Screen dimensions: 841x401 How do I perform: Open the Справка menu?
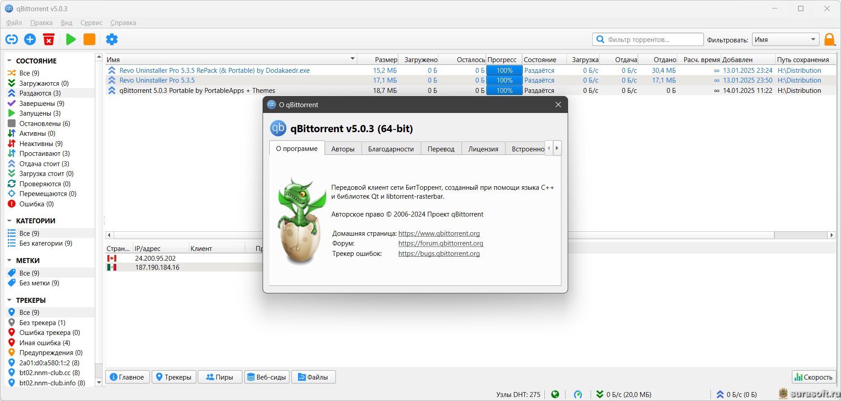(x=123, y=22)
